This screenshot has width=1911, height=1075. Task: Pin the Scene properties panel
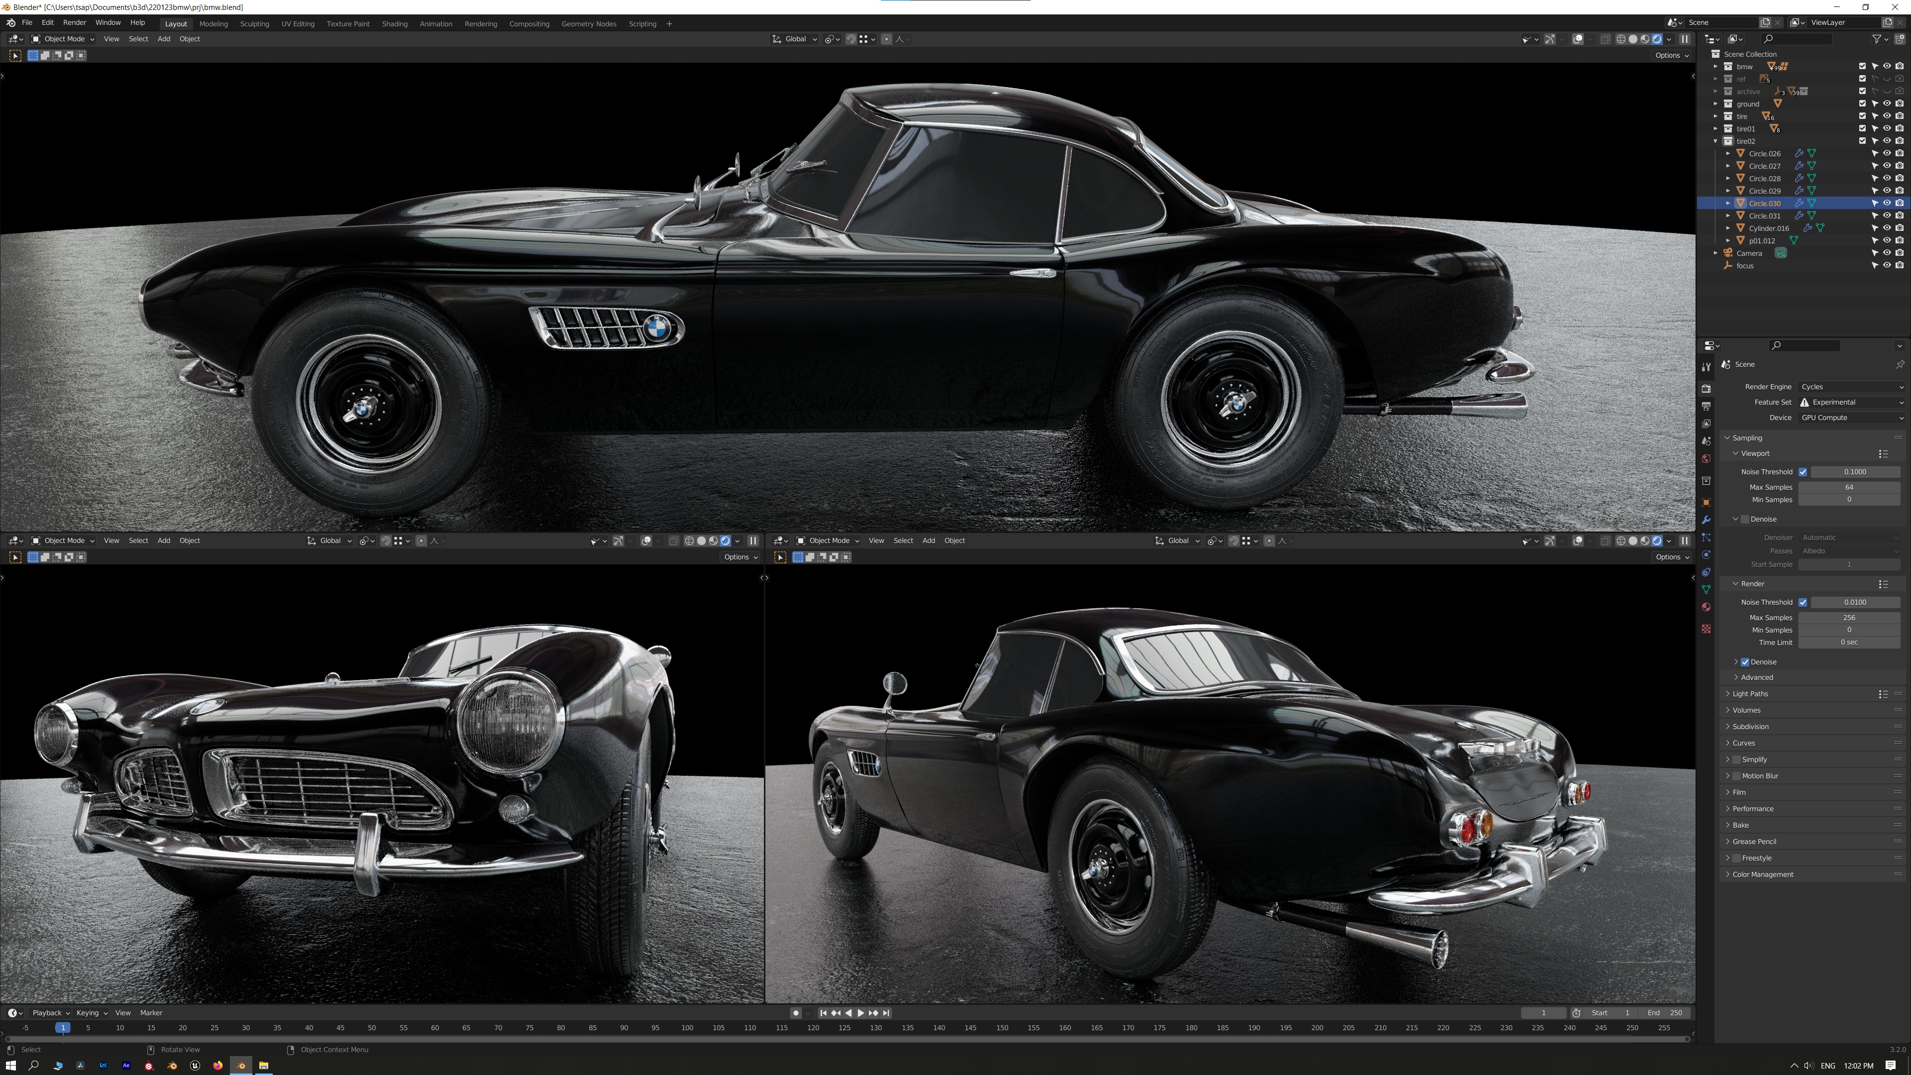coord(1899,364)
